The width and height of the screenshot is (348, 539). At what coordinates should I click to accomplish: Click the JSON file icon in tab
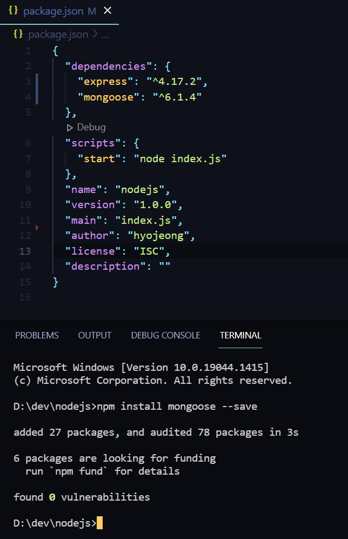[x=13, y=11]
